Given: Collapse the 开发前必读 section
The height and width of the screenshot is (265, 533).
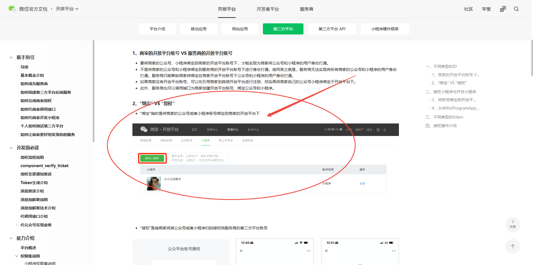Looking at the screenshot, I should [11, 148].
